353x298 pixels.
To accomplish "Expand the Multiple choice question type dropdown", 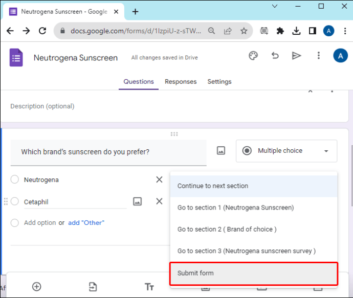I will coord(286,151).
